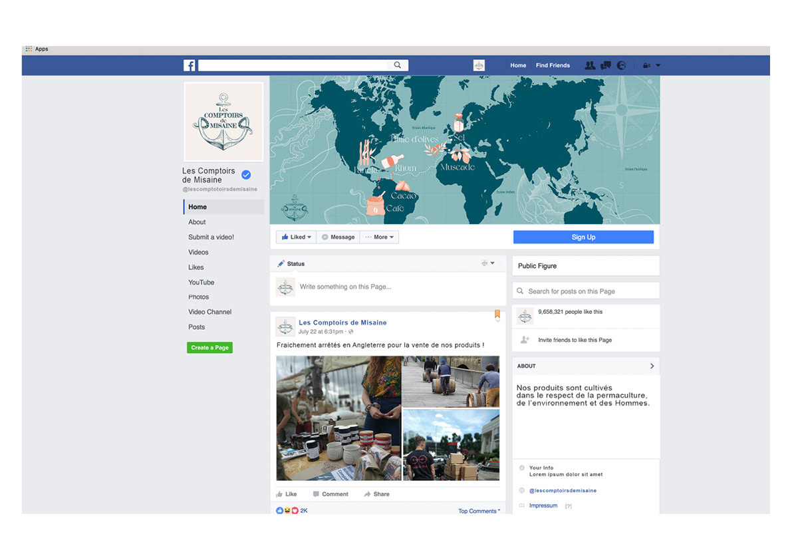Screen dimensions: 792x560
Task: Click the page avatar beside the status box
Action: click(x=285, y=287)
